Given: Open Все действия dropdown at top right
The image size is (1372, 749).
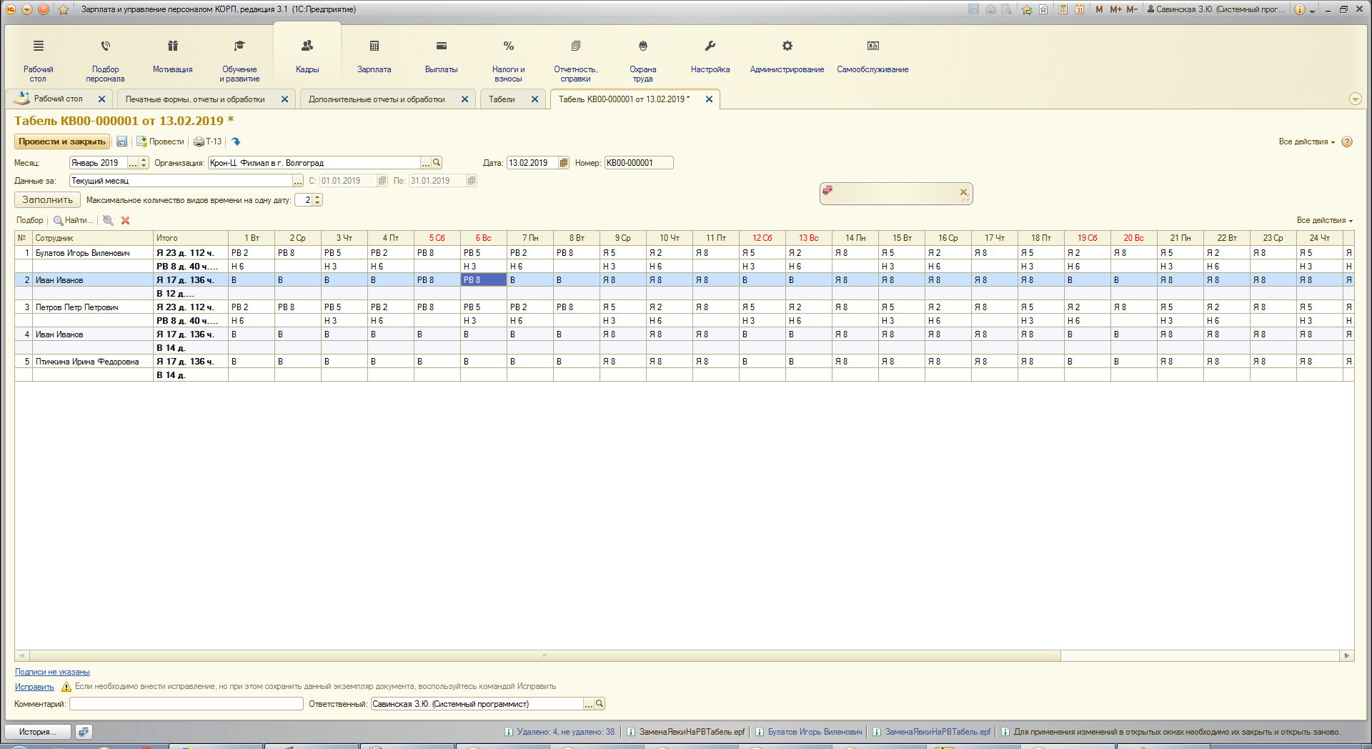Looking at the screenshot, I should [1306, 142].
